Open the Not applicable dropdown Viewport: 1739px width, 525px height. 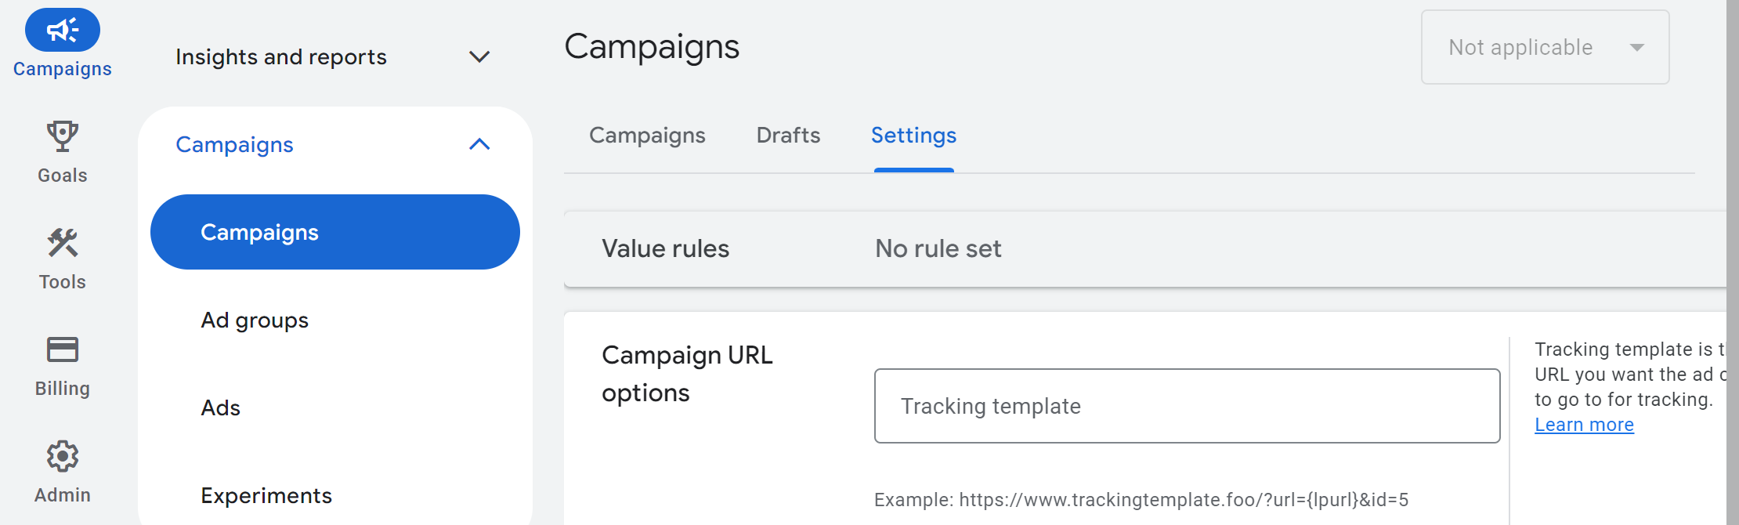[1545, 47]
